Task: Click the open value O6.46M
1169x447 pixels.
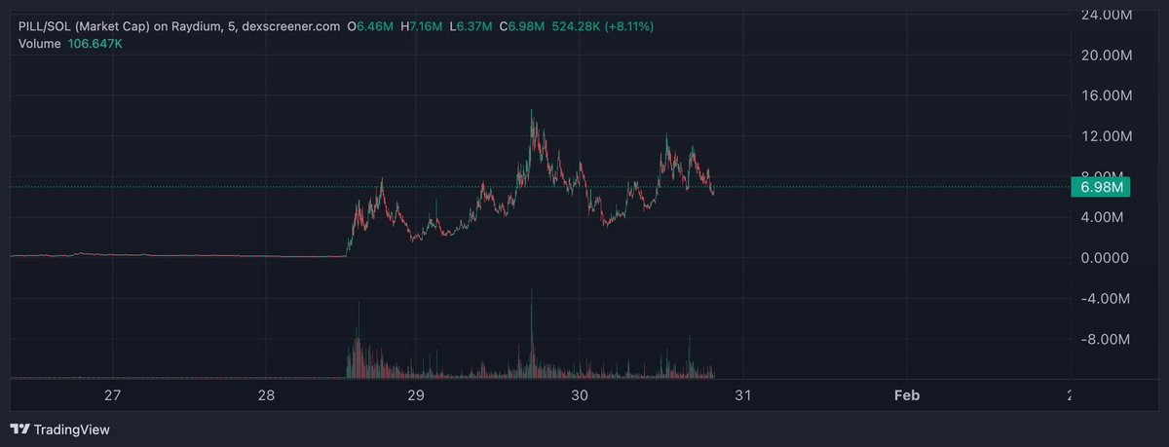Action: click(x=370, y=27)
